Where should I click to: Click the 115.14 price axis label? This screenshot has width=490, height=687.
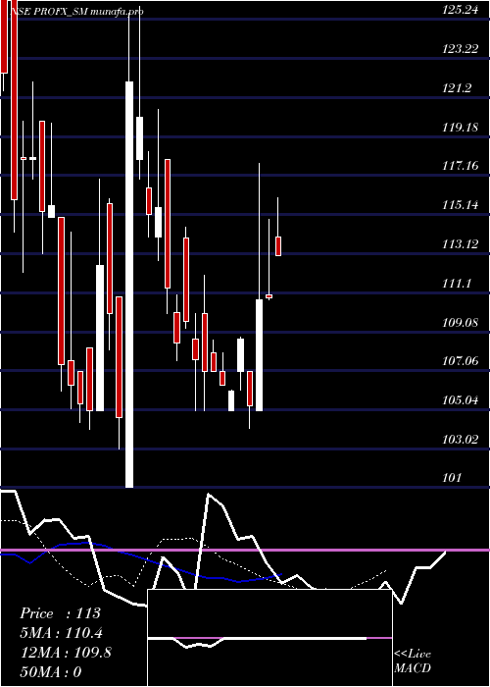coord(461,205)
